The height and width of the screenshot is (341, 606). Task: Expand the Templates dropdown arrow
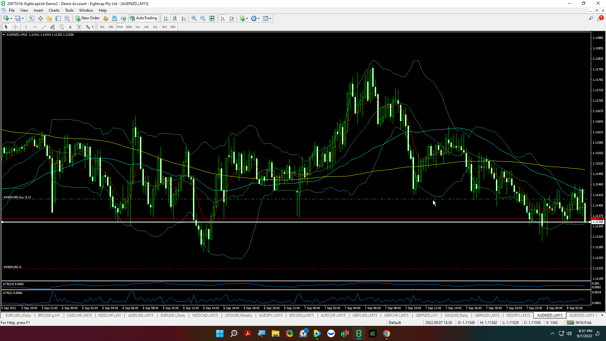click(270, 19)
